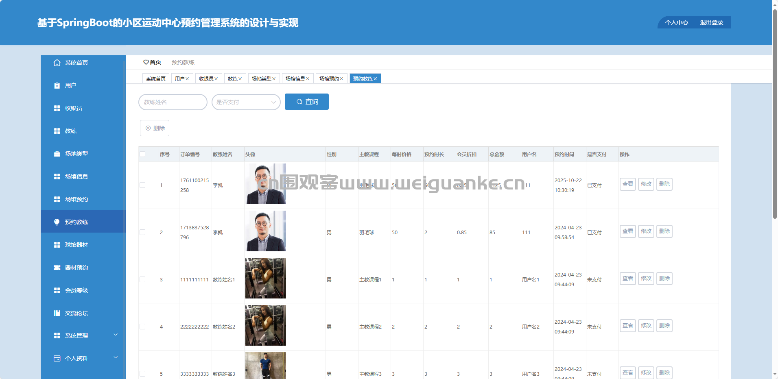The image size is (778, 379).
Task: Check the checkbox for row 2
Action: [142, 232]
